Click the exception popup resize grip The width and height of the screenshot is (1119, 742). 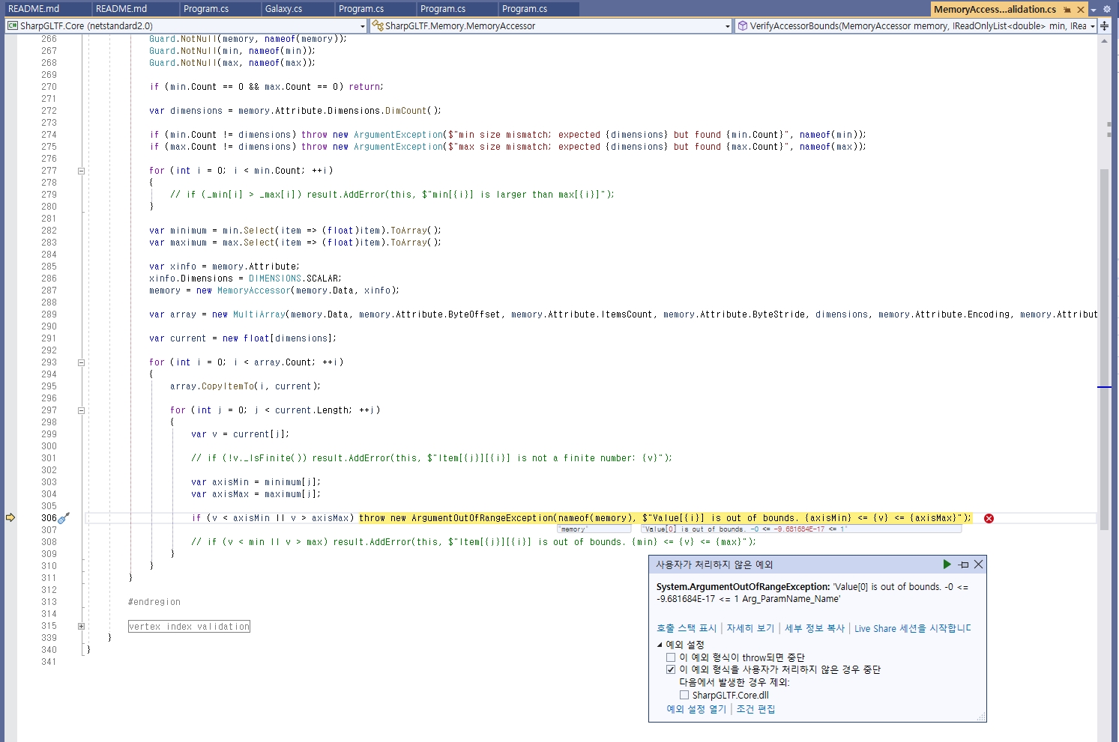(981, 717)
